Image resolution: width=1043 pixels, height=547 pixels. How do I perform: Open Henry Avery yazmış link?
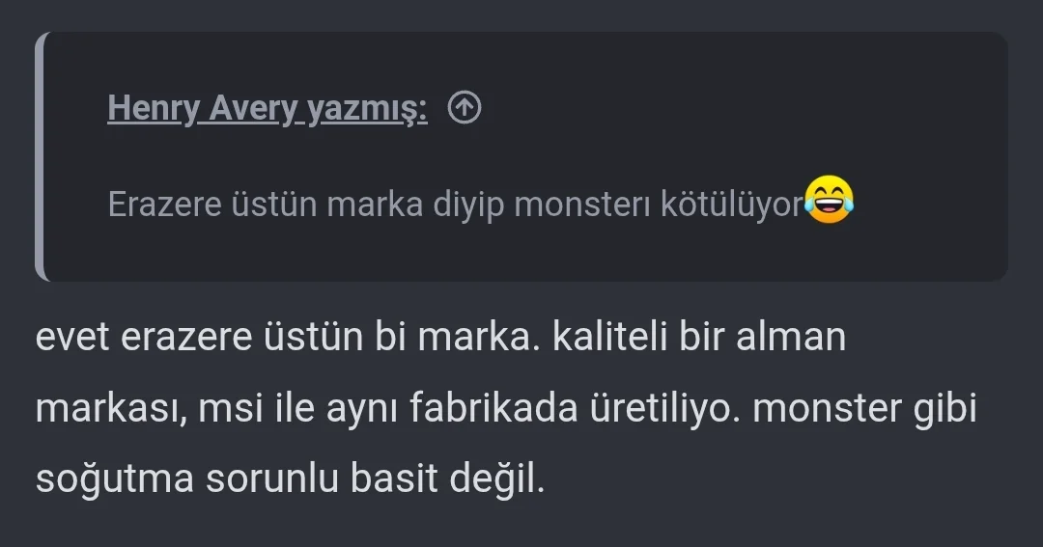[x=268, y=109]
